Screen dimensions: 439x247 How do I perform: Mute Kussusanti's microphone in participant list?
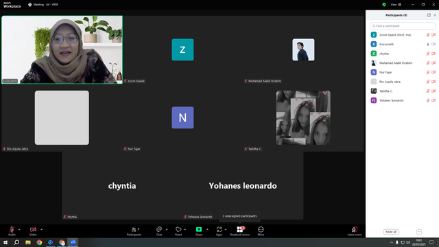pyautogui.click(x=428, y=44)
